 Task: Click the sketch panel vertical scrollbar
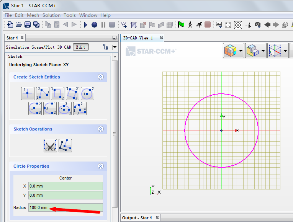(x=115, y=134)
